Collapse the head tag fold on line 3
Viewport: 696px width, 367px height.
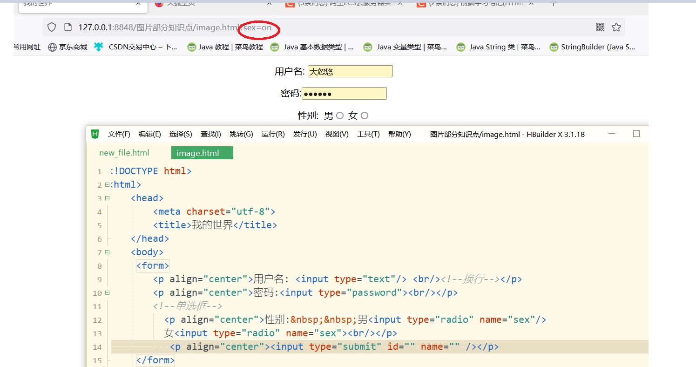click(107, 198)
